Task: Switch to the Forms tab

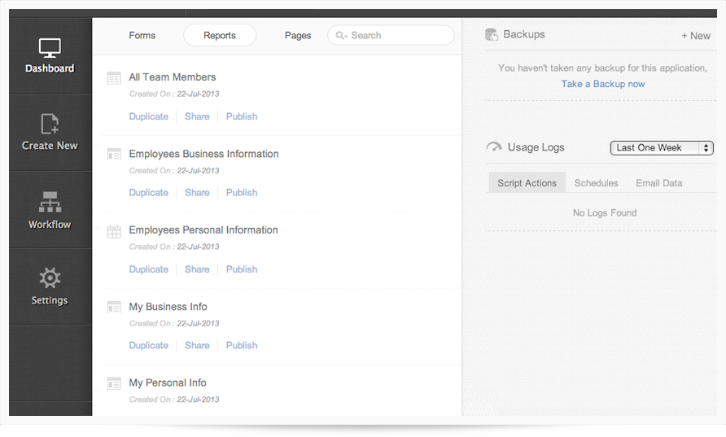Action: (142, 36)
